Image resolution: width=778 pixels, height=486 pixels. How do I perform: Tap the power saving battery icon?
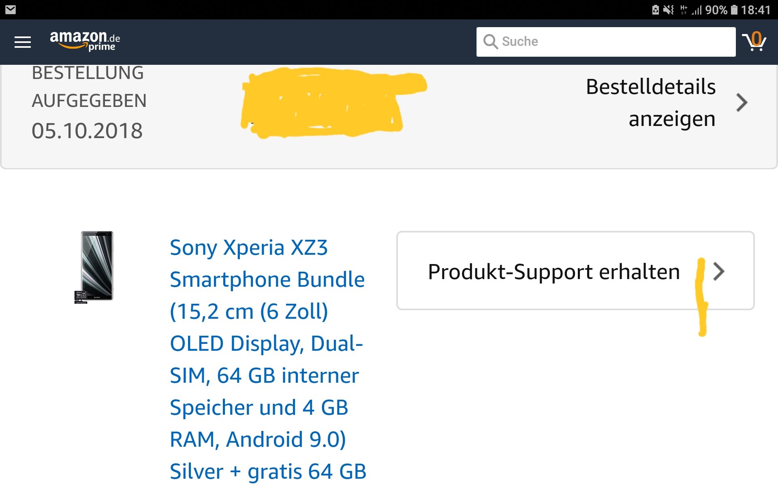point(655,10)
